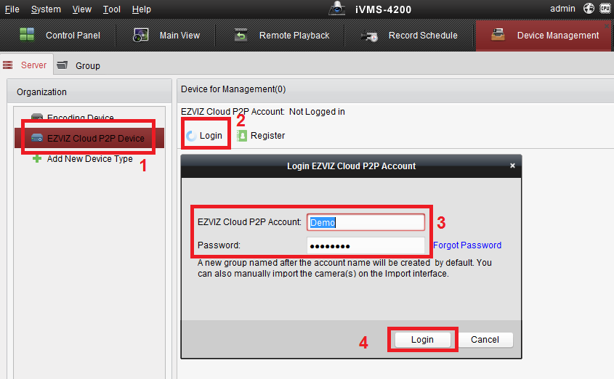Image resolution: width=614 pixels, height=379 pixels.
Task: Click the CPU usage icon
Action: coord(605,9)
